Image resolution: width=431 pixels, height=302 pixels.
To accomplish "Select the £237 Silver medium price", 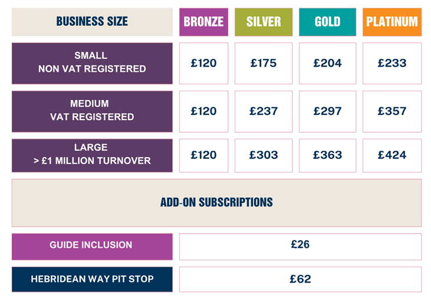I will click(x=264, y=111).
